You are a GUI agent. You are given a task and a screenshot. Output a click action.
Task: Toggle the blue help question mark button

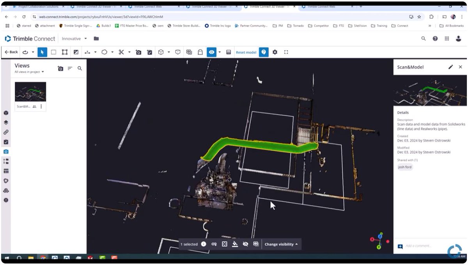(x=264, y=52)
